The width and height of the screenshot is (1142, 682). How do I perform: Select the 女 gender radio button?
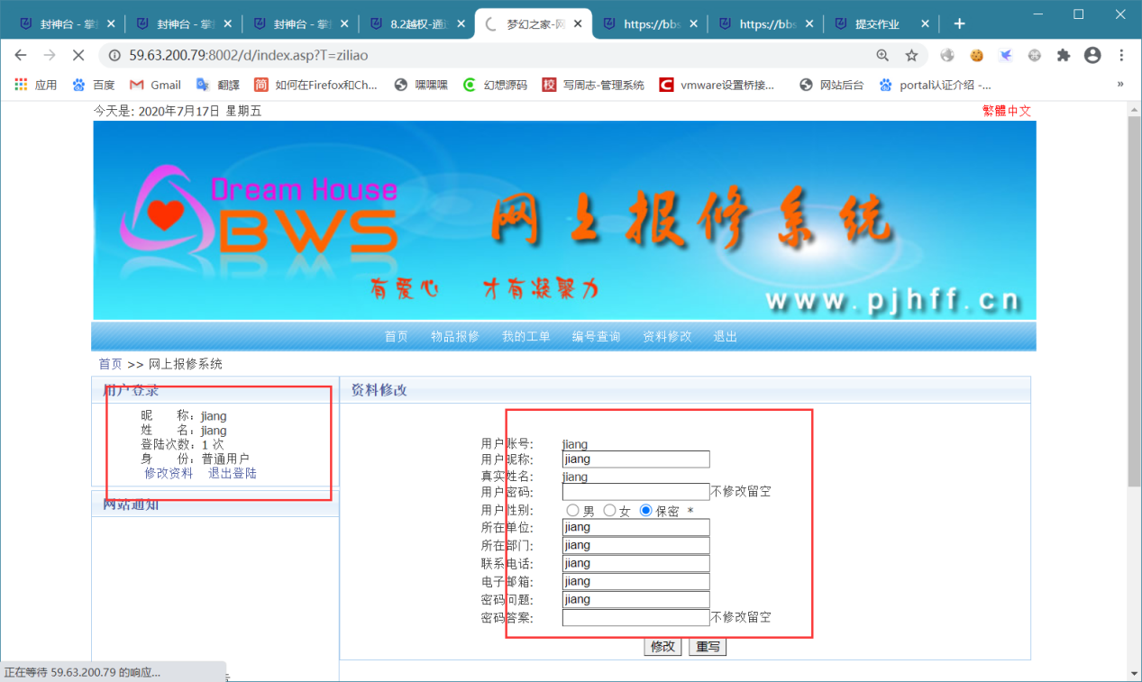coord(609,511)
